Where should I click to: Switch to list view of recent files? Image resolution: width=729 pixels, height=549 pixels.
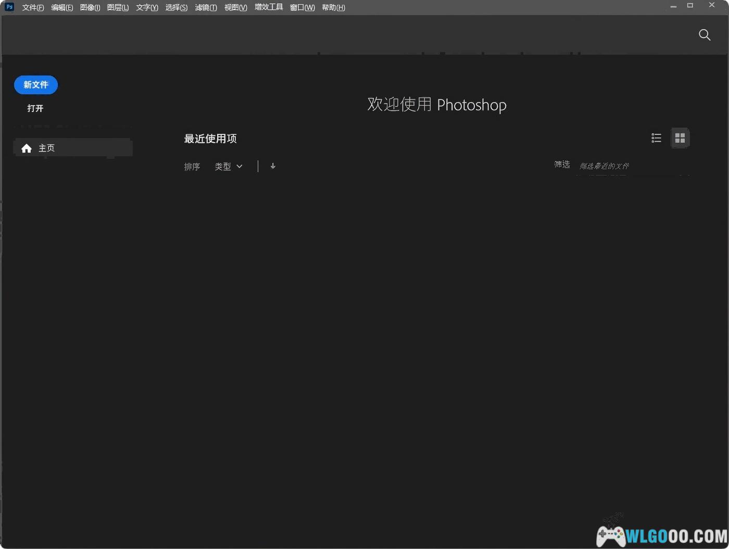tap(656, 138)
